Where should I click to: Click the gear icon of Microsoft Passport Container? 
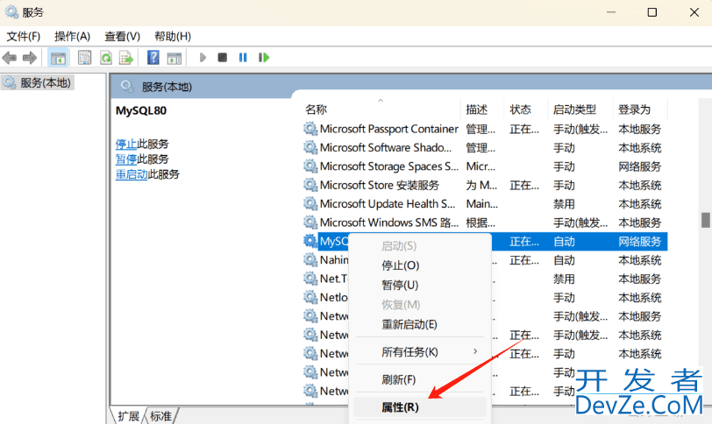(310, 130)
